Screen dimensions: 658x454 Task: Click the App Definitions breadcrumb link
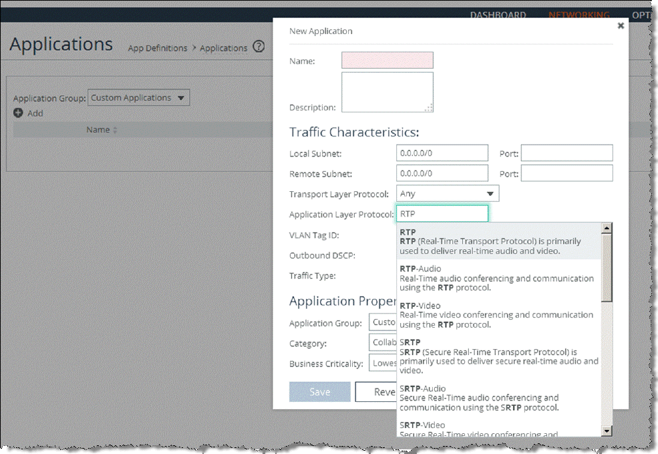click(x=158, y=48)
